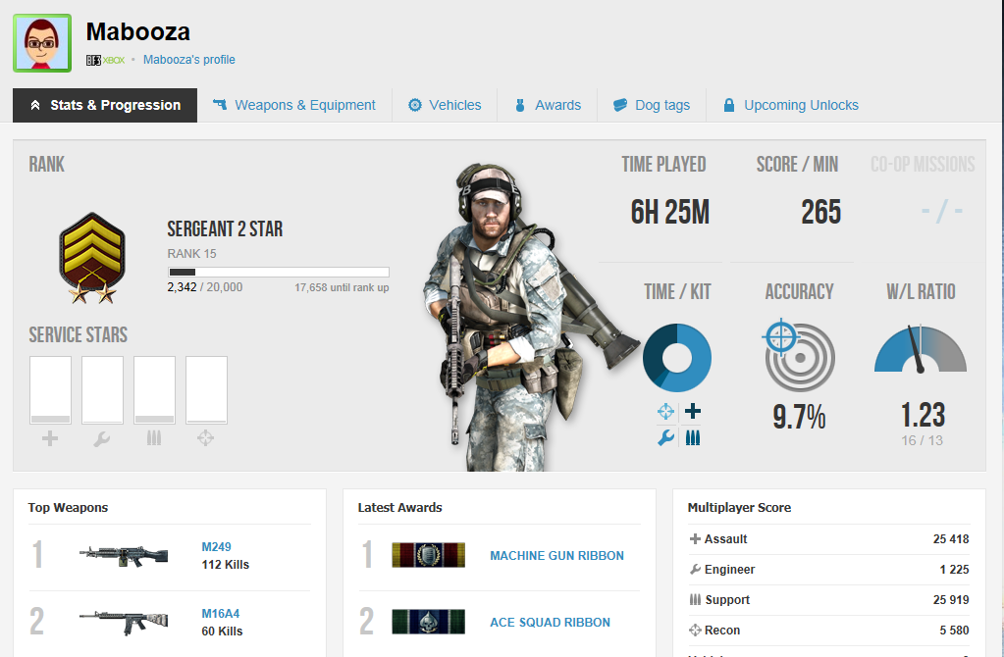The image size is (1004, 657).
Task: Click the gear icon beside Vehicles
Action: 415,105
